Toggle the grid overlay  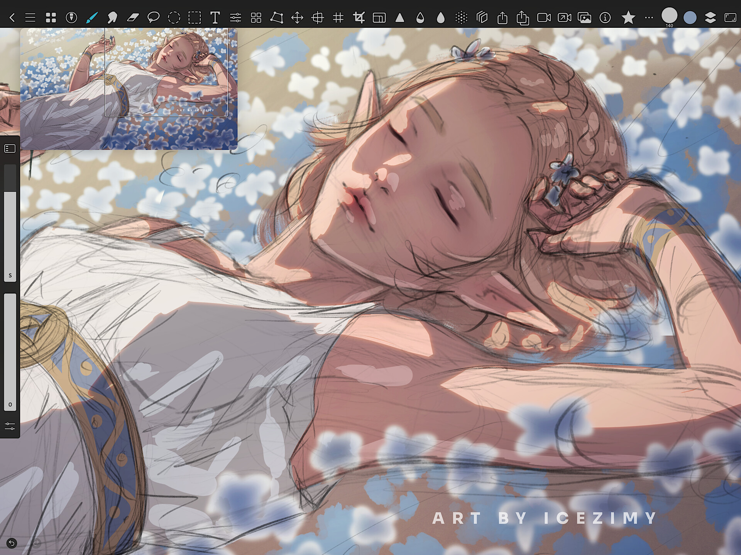(x=339, y=17)
